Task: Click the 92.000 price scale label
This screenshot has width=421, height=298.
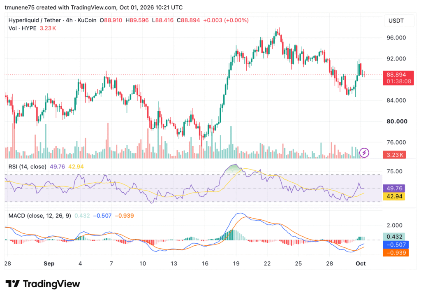Action: (x=396, y=58)
